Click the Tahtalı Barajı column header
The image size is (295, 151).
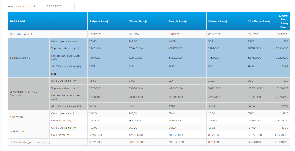click(177, 22)
